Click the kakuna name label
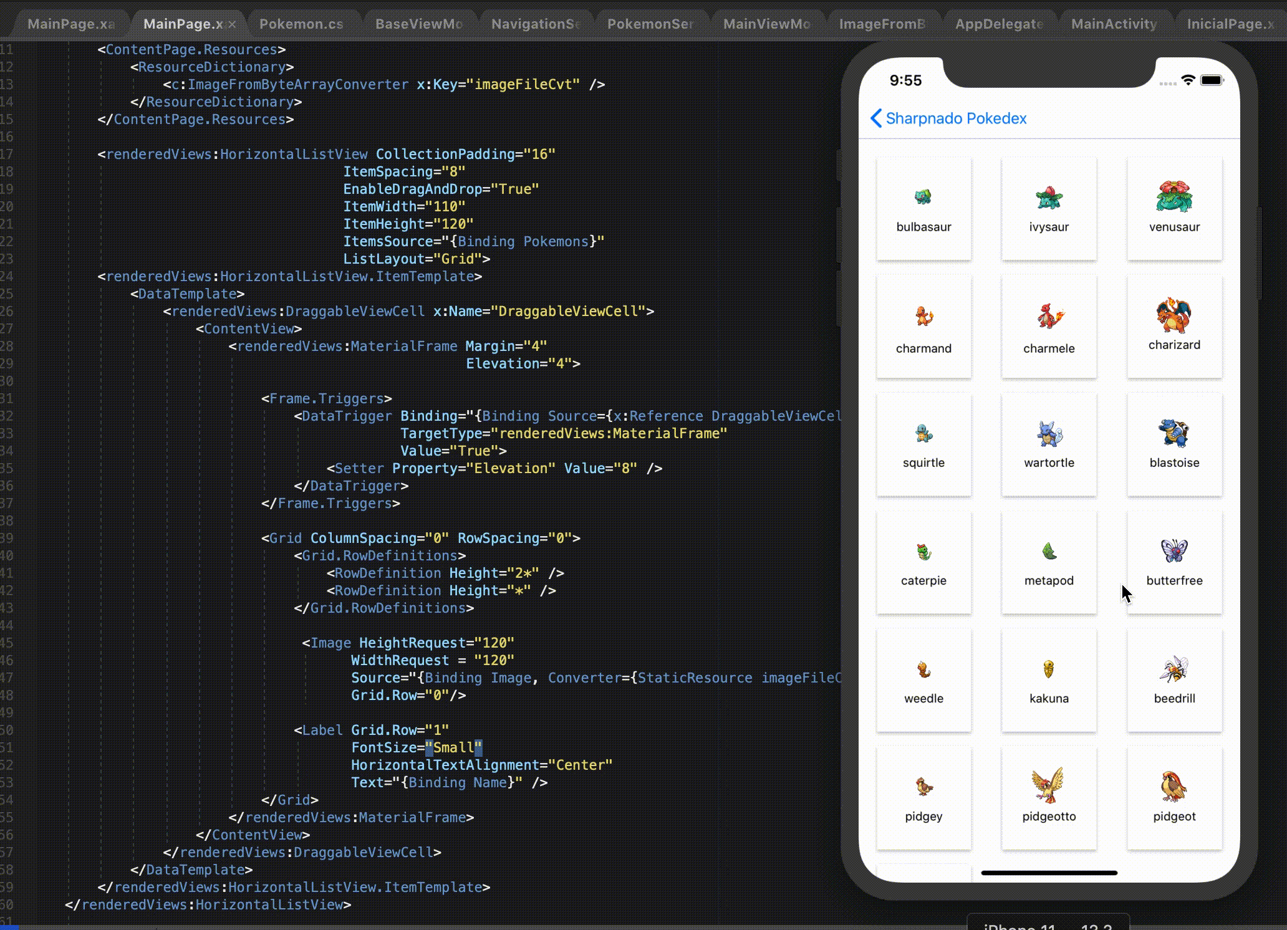Screen dimensions: 1287x930 tap(1049, 698)
